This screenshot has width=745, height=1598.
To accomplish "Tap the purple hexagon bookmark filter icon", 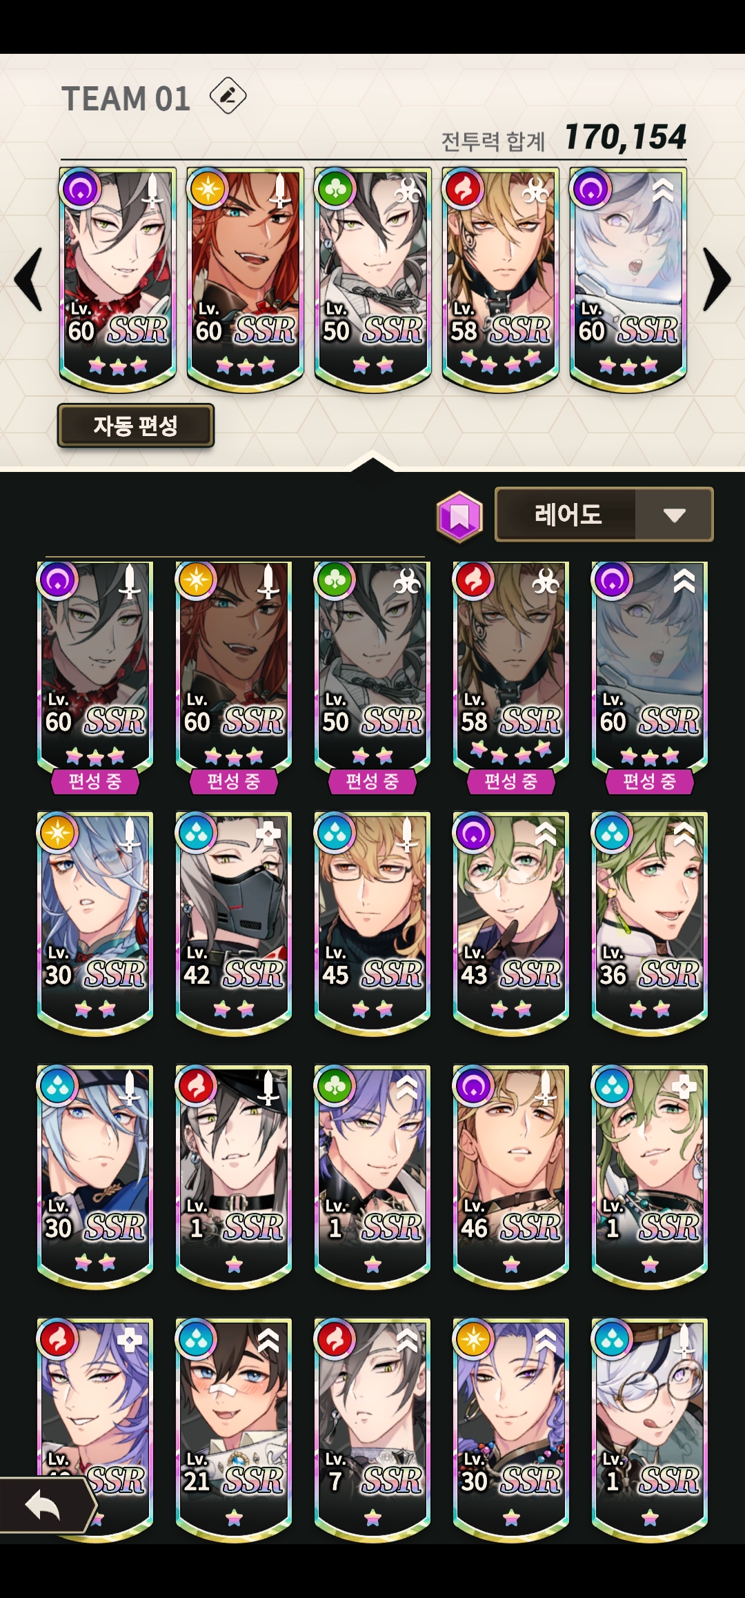I will click(x=459, y=515).
